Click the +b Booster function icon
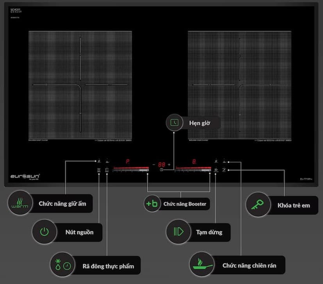Viewport: 323px width, 284px height. pyautogui.click(x=152, y=204)
